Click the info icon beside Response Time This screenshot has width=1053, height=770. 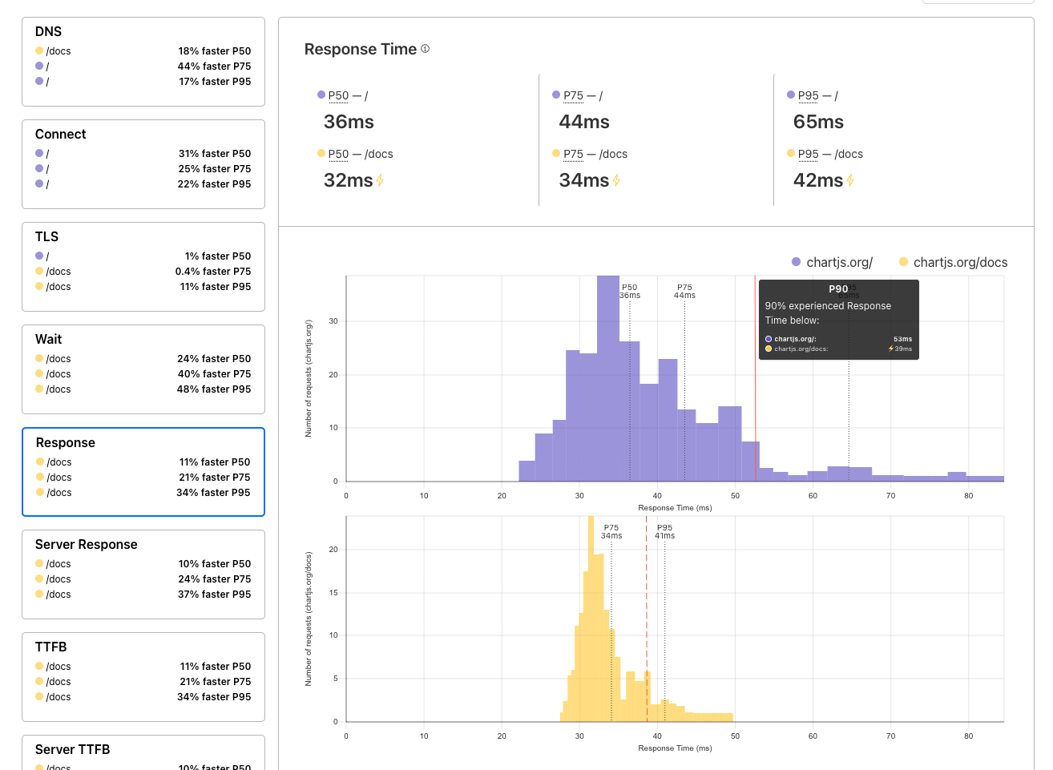tap(426, 49)
